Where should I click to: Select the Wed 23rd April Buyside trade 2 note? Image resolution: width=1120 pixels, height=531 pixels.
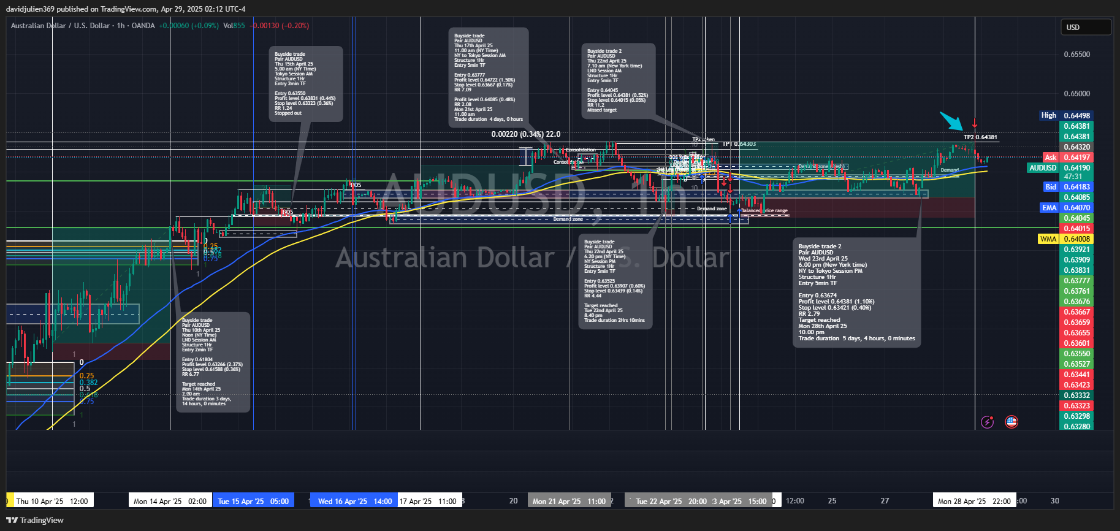pos(856,293)
